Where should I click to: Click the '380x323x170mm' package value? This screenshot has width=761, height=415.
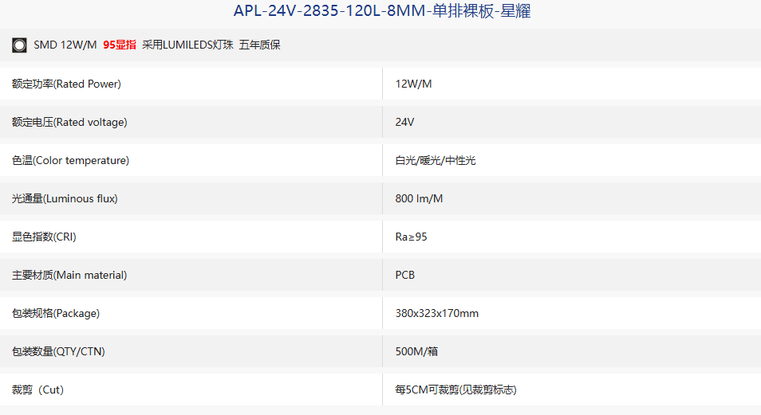(437, 314)
